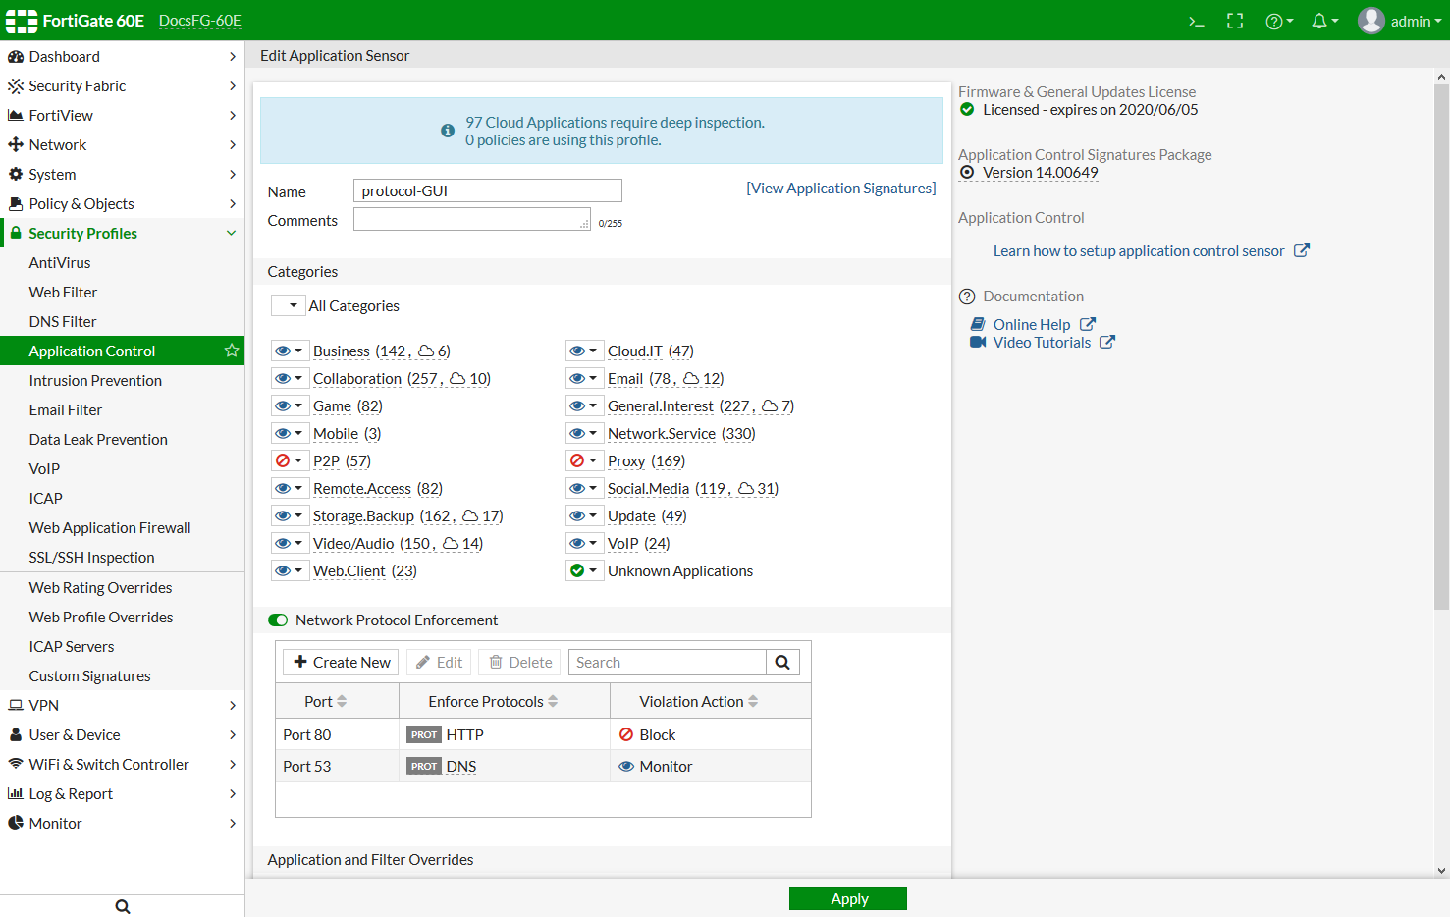Click the eye monitor icon for Game

(283, 405)
